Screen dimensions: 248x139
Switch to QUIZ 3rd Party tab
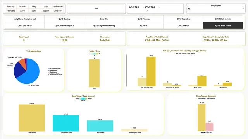[x=25, y=25]
